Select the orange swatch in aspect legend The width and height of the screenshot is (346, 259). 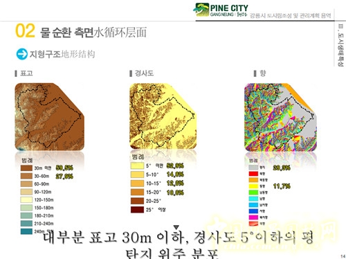pos(253,180)
